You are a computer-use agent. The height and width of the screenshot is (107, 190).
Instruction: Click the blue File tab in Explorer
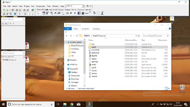pos(68,29)
